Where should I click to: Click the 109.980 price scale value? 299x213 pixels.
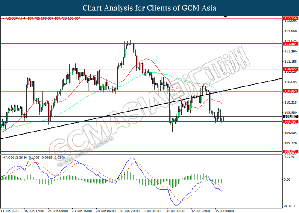(290, 112)
